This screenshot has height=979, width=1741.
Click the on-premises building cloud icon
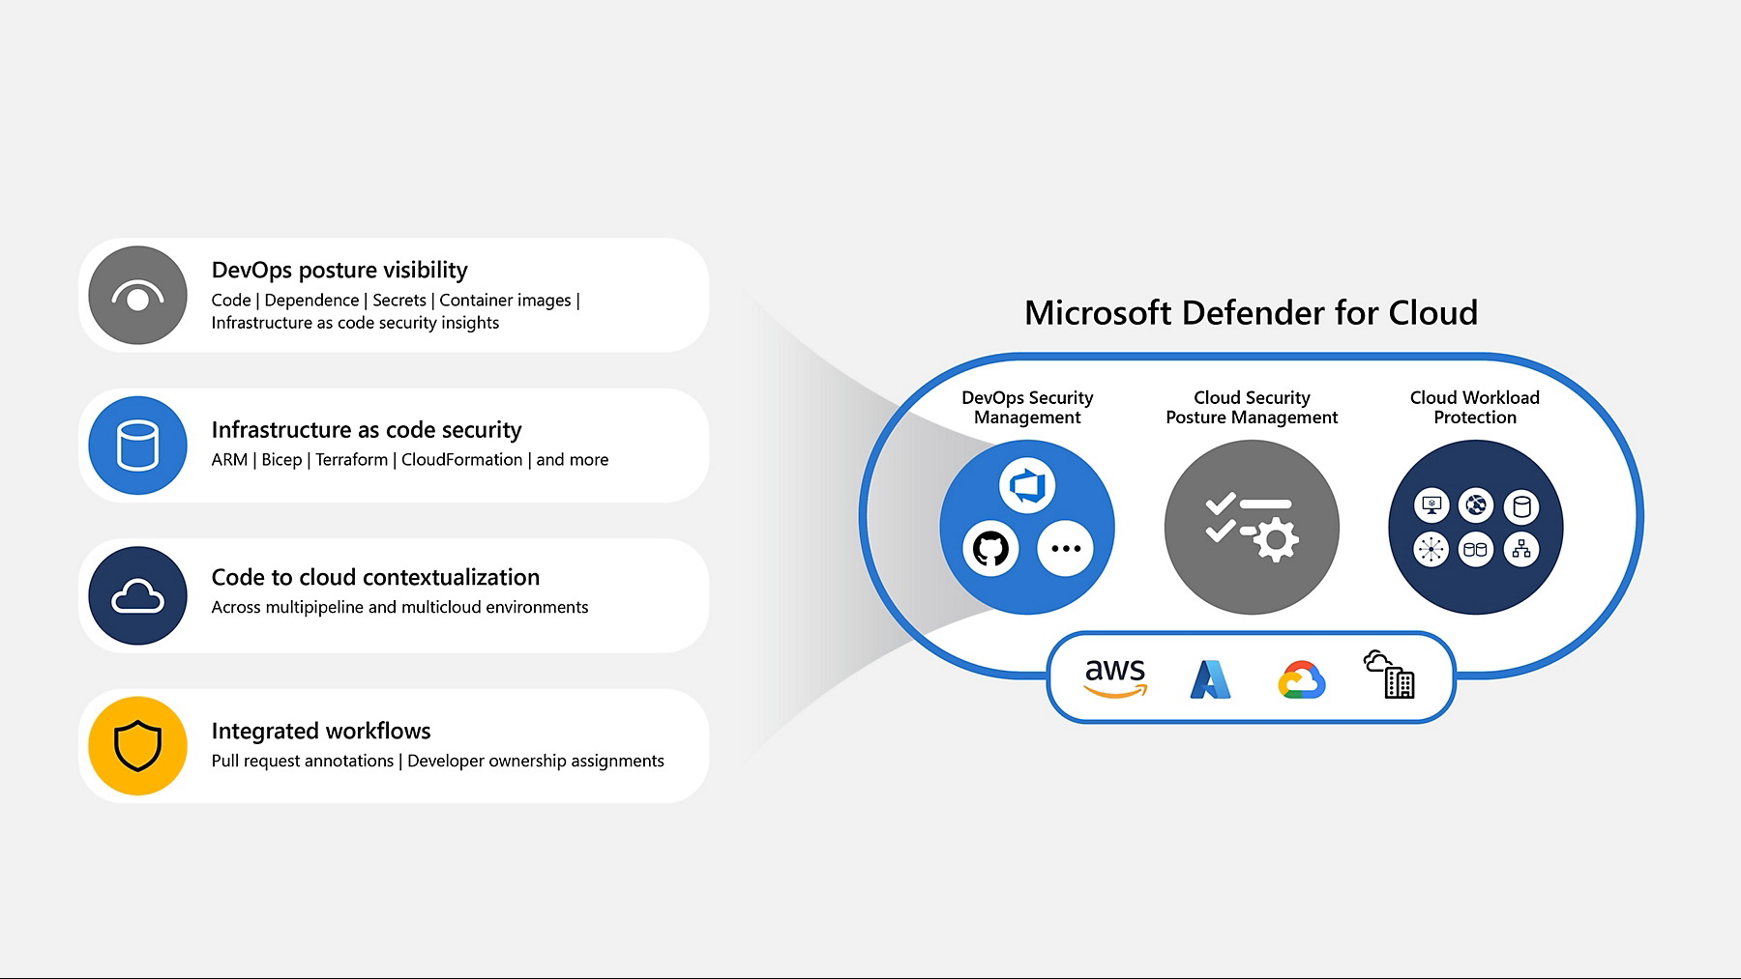[x=1390, y=676]
